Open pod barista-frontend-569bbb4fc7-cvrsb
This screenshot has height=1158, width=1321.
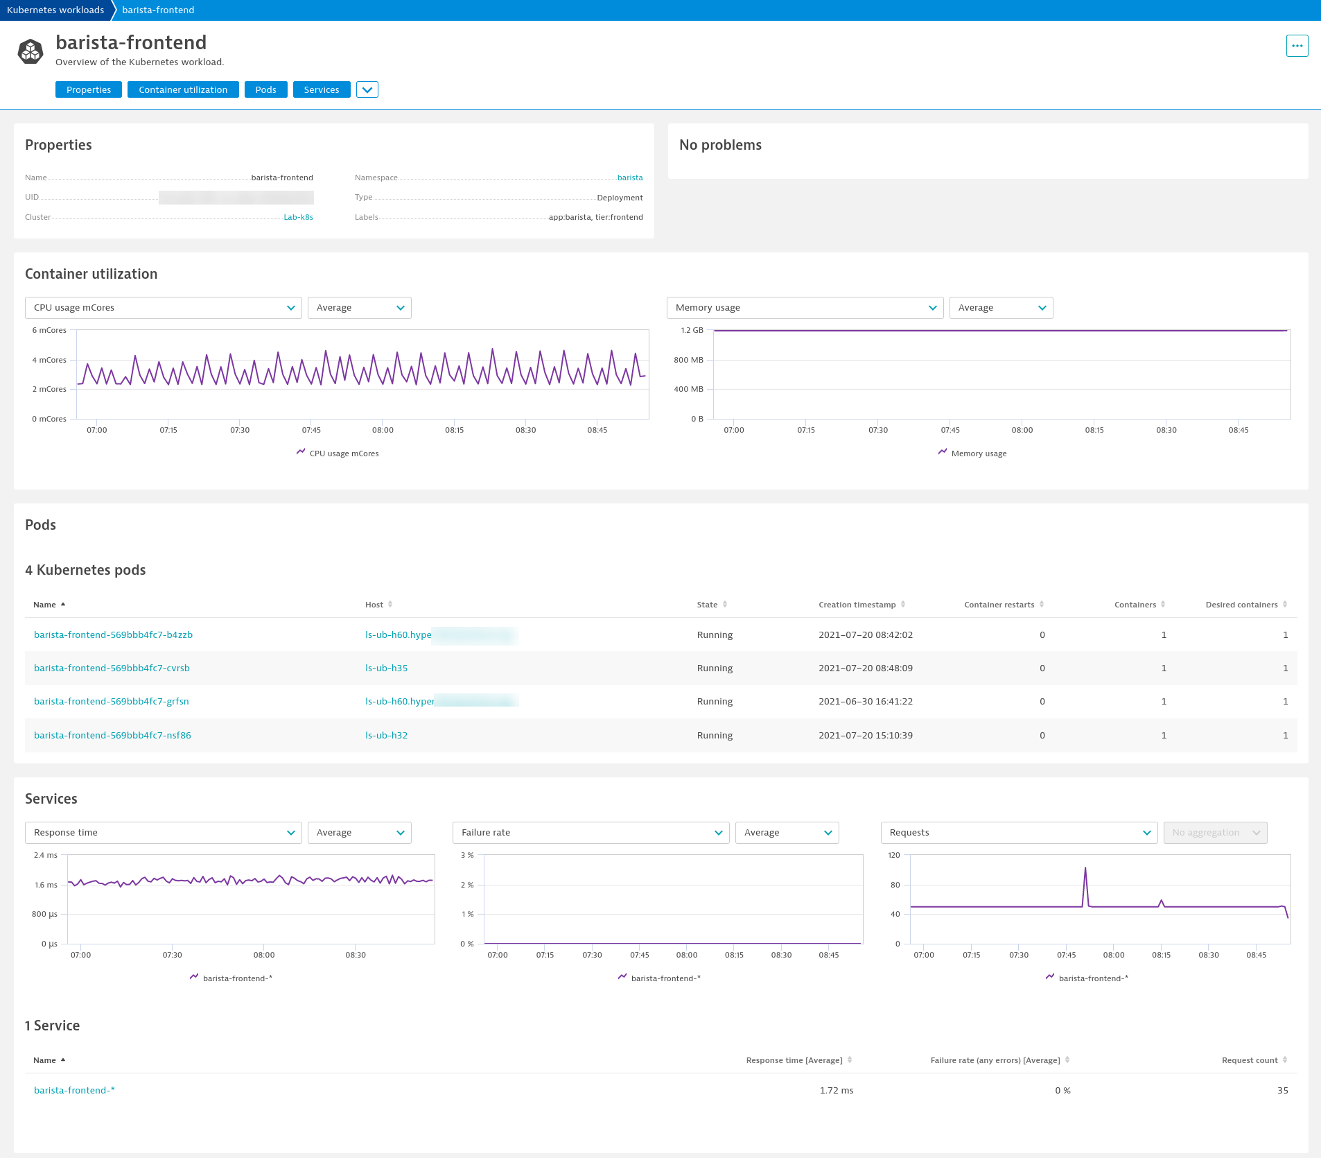pyautogui.click(x=112, y=668)
